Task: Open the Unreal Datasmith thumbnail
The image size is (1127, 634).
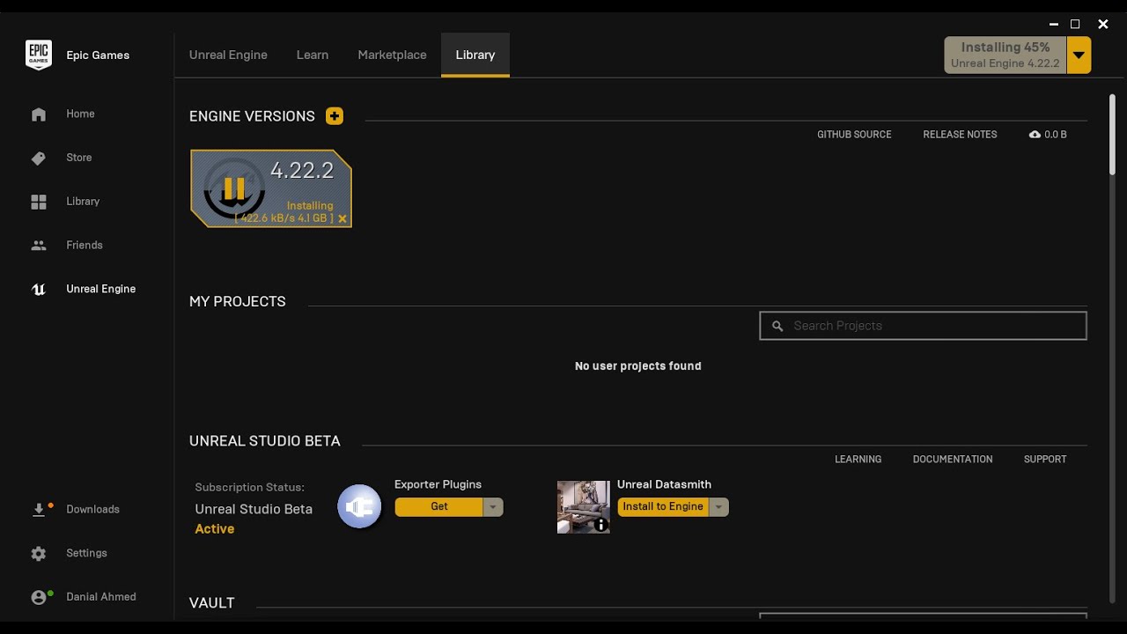Action: (583, 507)
